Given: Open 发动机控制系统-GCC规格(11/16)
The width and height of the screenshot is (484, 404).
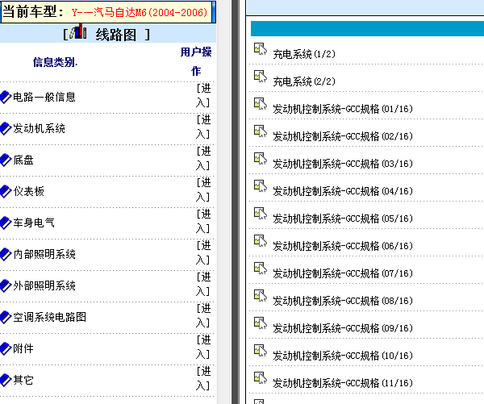Looking at the screenshot, I should [343, 384].
